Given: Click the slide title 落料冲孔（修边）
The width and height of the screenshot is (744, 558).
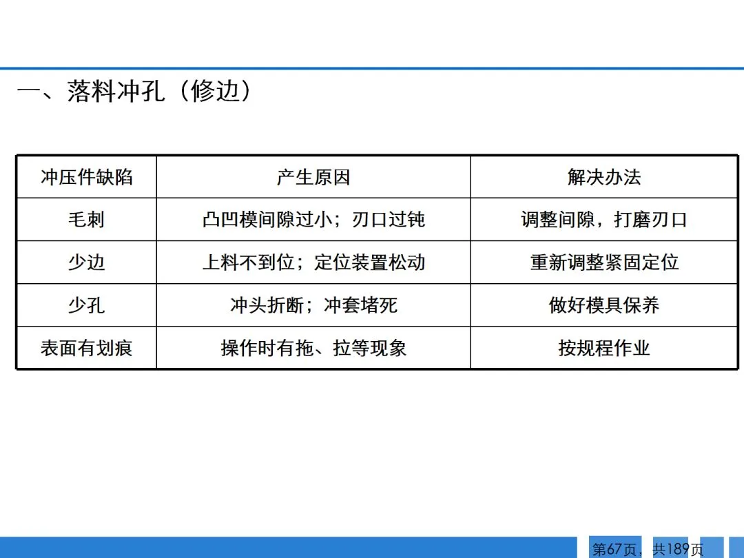Looking at the screenshot, I should point(134,91).
